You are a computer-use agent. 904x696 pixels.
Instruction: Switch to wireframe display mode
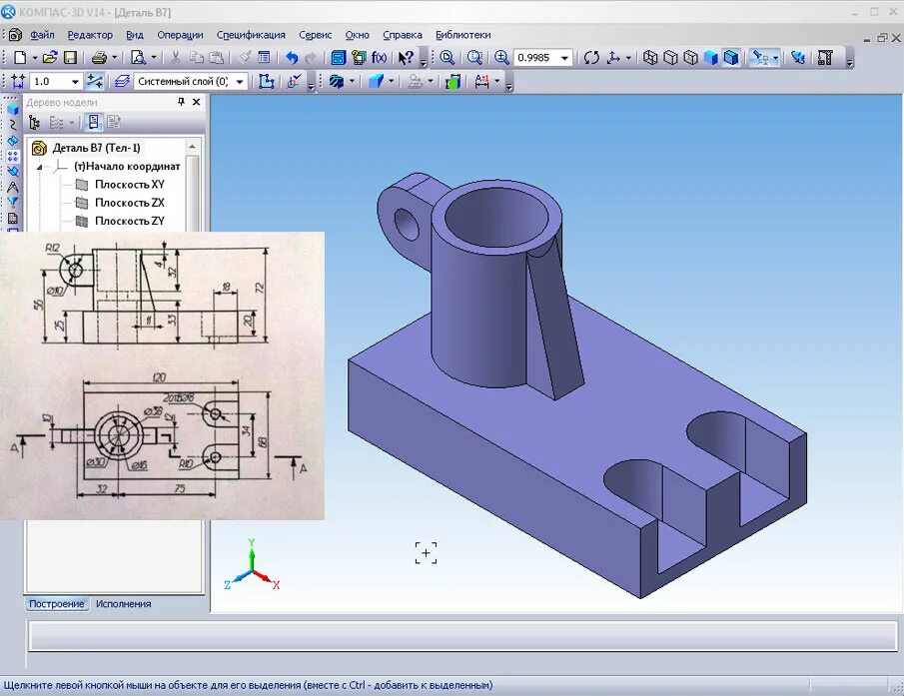(650, 58)
